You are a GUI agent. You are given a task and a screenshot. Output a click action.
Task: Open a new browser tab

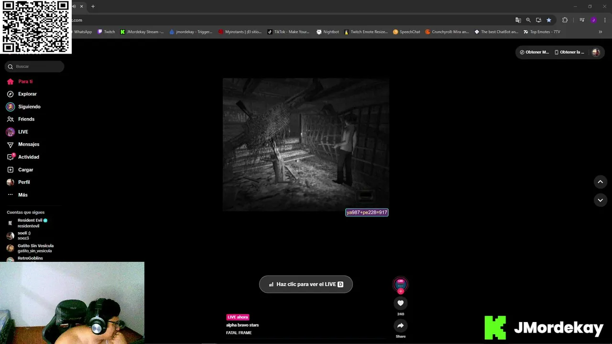pyautogui.click(x=93, y=6)
